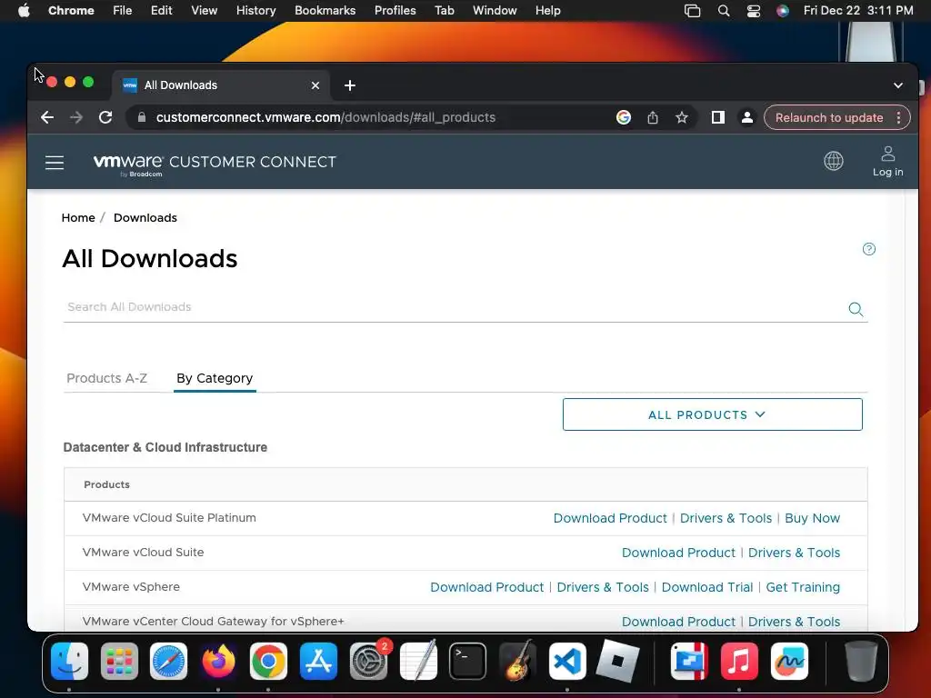
Task: Click Get Training for VMware vSphere
Action: click(x=803, y=587)
